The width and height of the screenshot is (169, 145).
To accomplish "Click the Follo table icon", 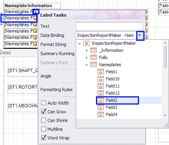I will [94, 57].
